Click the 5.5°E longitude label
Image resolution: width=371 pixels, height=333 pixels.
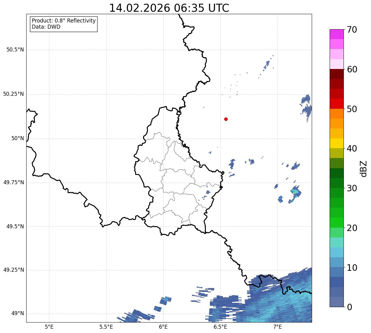point(106,327)
